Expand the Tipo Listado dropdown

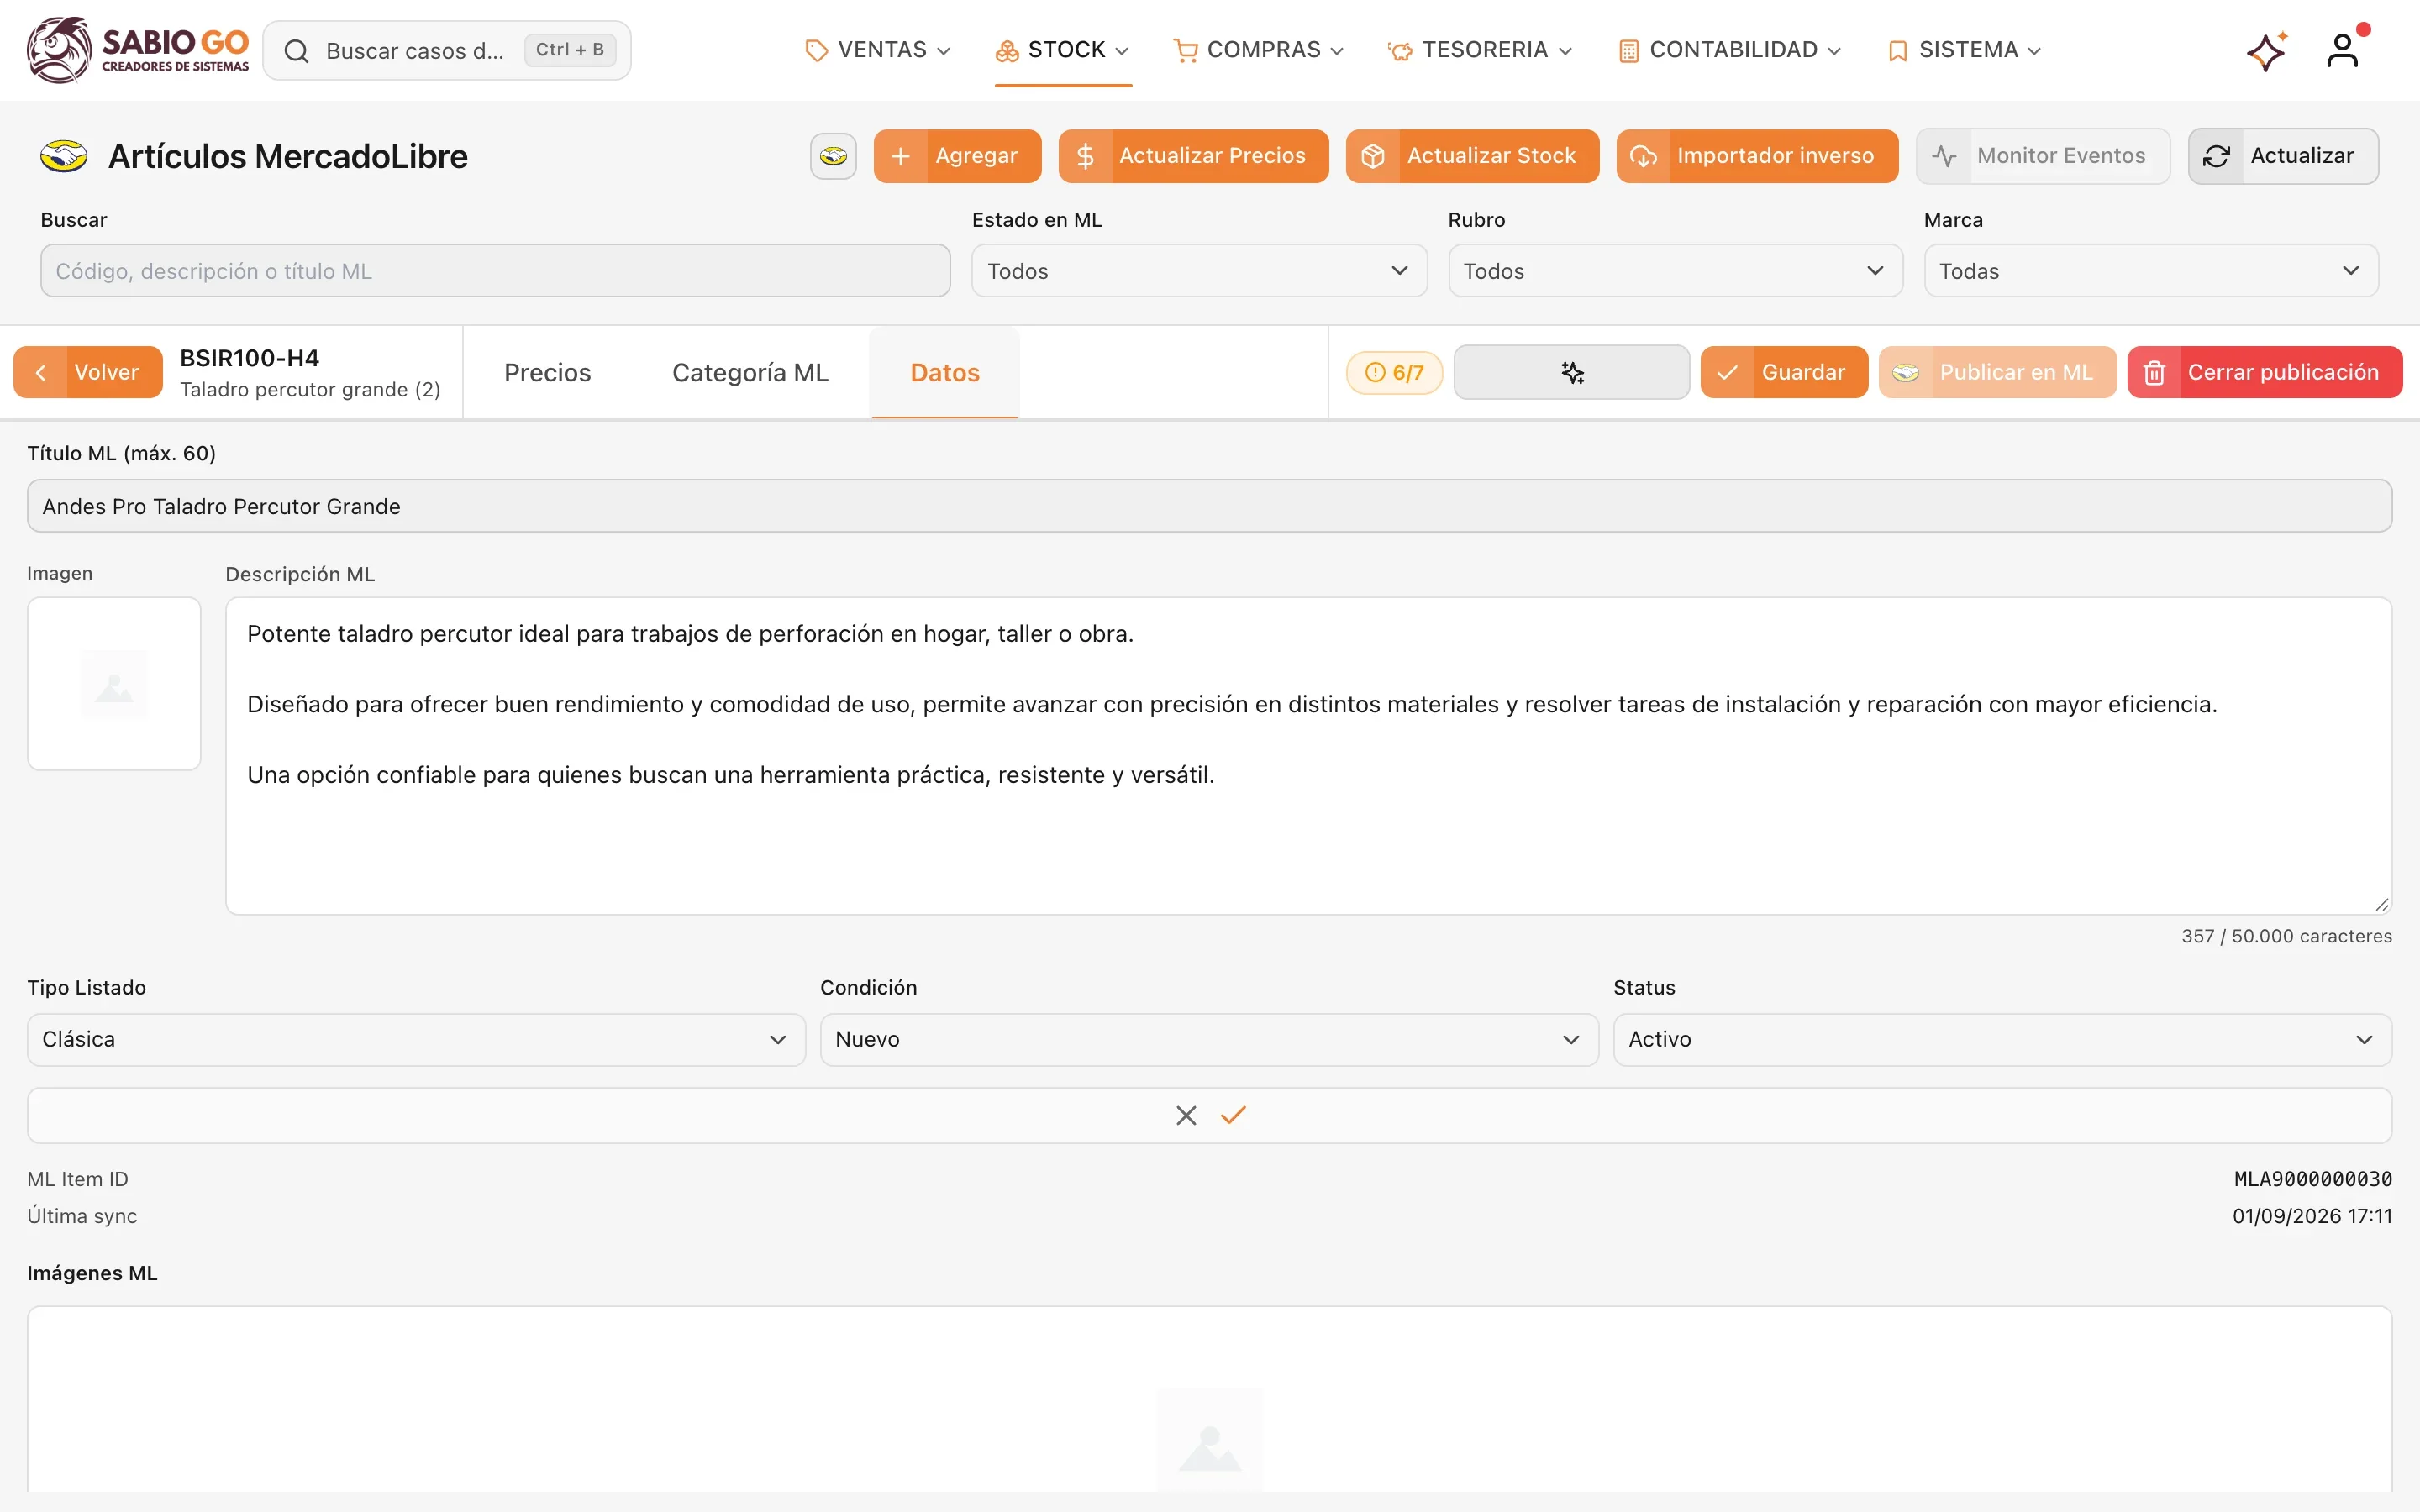coord(416,1040)
